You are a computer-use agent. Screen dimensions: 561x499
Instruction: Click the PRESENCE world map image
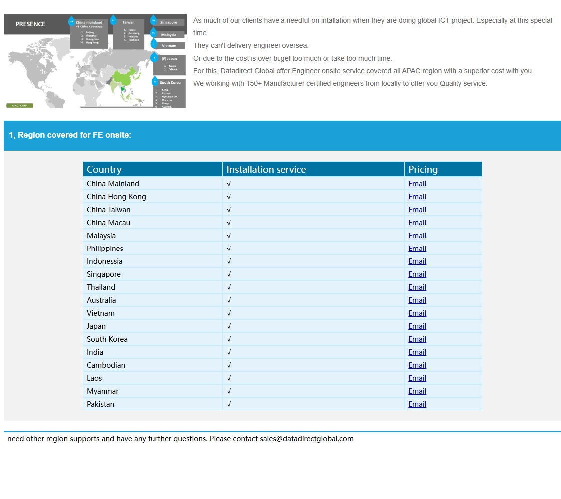tap(95, 61)
